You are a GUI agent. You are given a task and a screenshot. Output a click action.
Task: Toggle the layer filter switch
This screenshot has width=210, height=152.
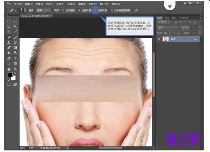[x=200, y=22]
